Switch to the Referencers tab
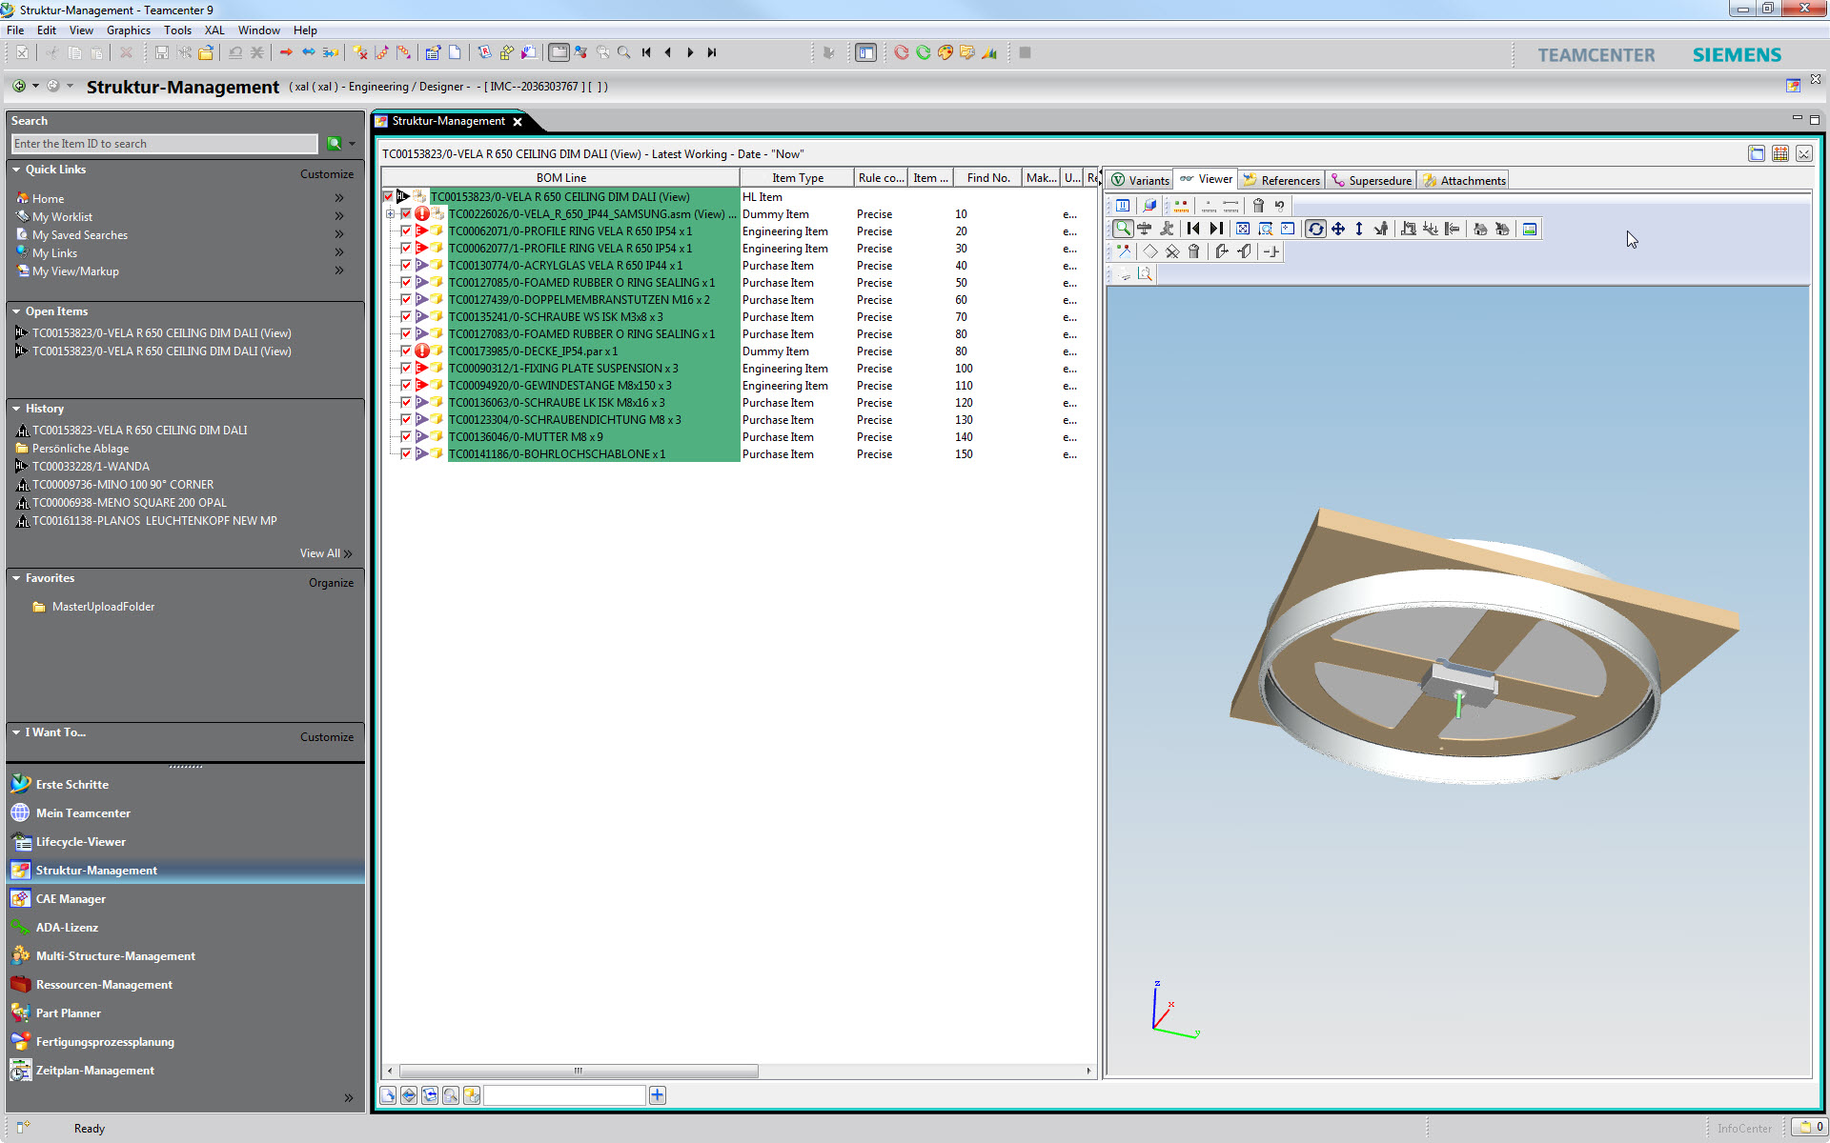 tap(1281, 180)
